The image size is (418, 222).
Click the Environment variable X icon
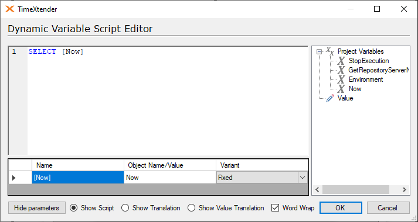click(341, 79)
